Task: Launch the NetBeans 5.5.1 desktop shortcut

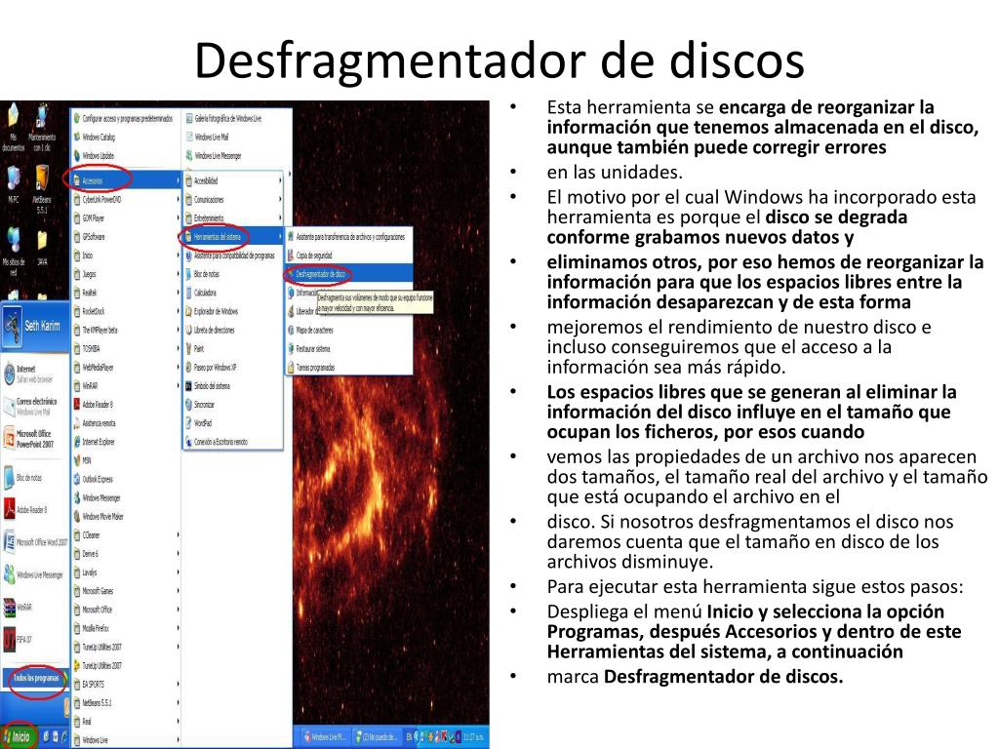Action: click(41, 189)
